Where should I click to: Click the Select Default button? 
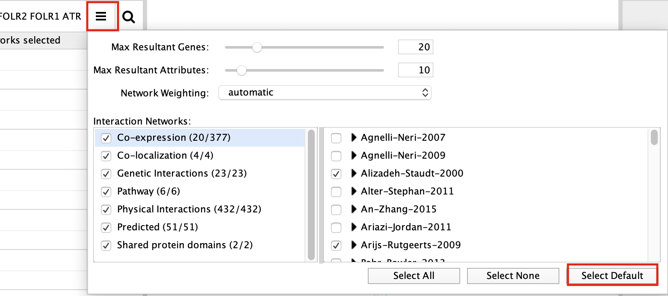(x=612, y=276)
